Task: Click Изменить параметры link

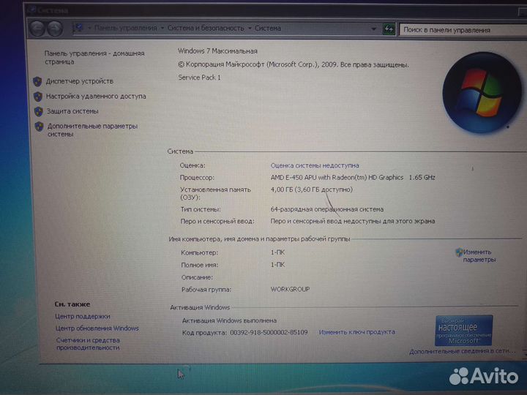Action: point(479,255)
